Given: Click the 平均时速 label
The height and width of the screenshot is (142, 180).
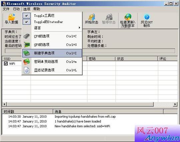Looking at the screenshot, I should click(95, 41).
